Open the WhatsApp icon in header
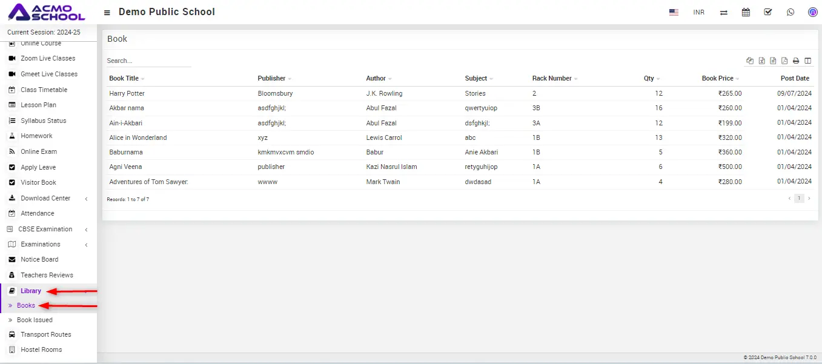822x364 pixels. click(791, 12)
